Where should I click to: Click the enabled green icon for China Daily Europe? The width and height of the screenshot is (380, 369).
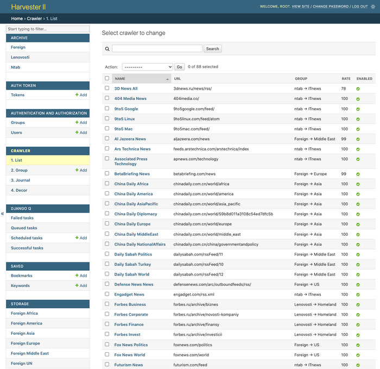coord(358,224)
